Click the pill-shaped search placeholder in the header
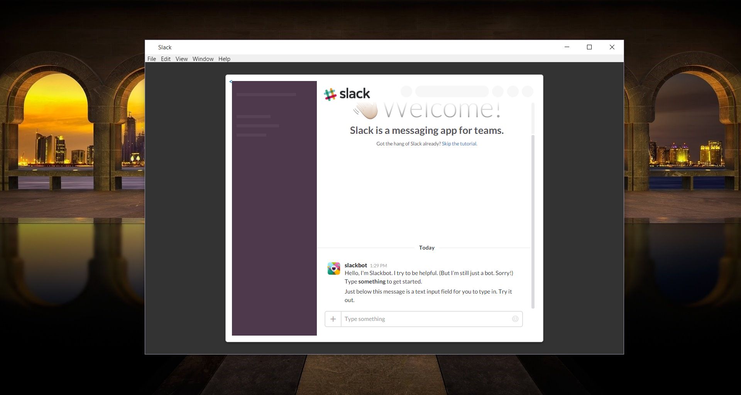Image resolution: width=741 pixels, height=395 pixels. click(452, 91)
